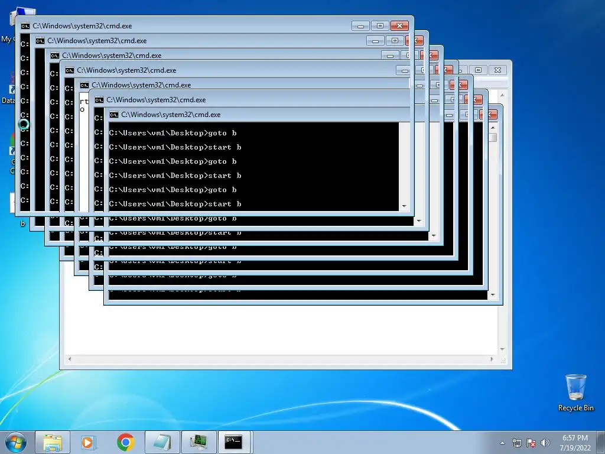605x454 pixels.
Task: Close the Notepad window behind cmd windows
Action: coord(497,70)
